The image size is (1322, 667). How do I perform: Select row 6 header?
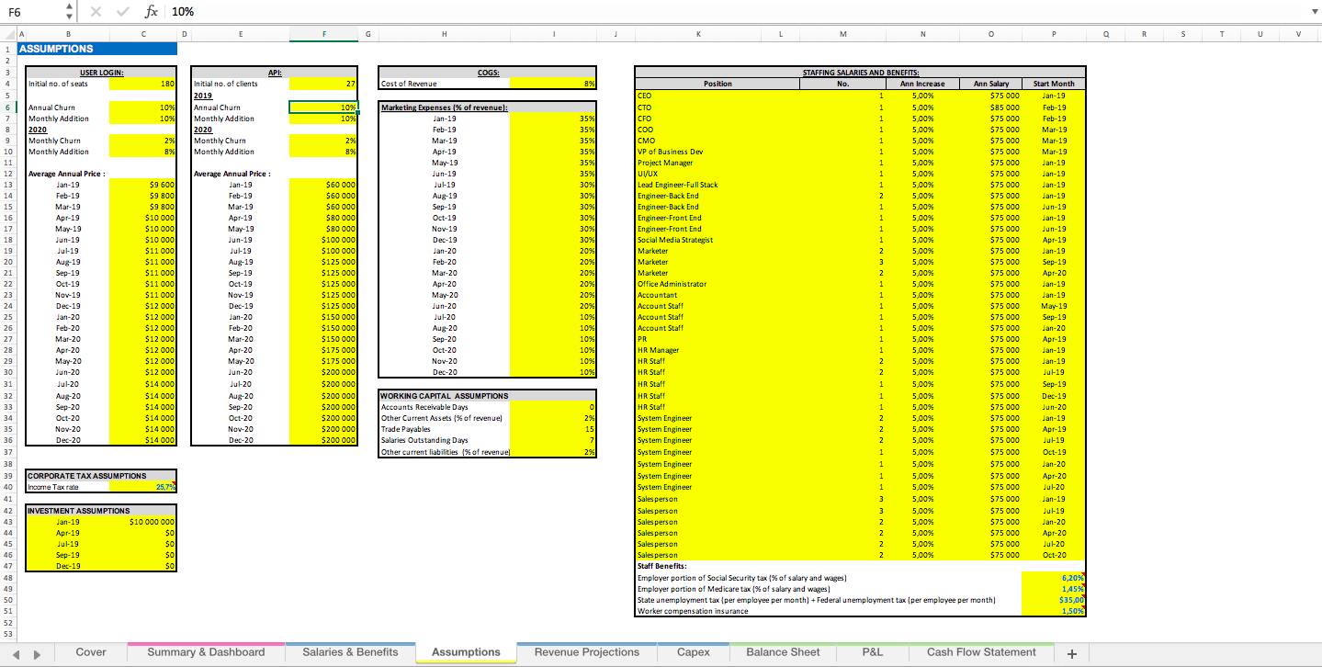point(7,107)
